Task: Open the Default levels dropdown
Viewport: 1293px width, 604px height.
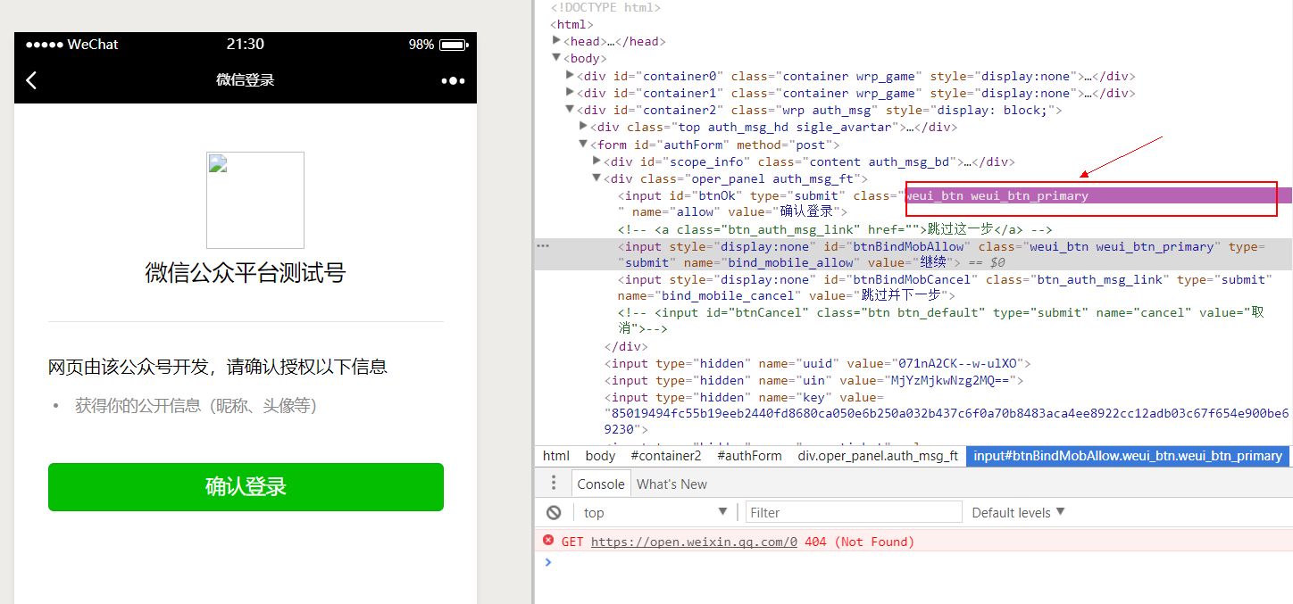Action: point(1018,512)
